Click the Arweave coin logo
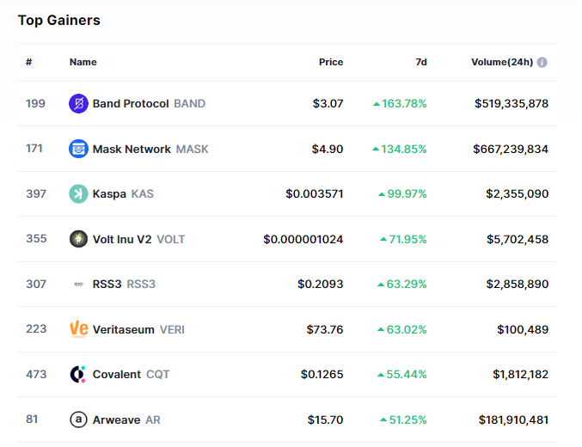 [78, 419]
